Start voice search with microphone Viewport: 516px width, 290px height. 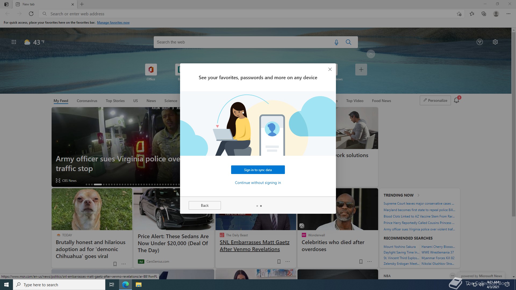coord(336,42)
